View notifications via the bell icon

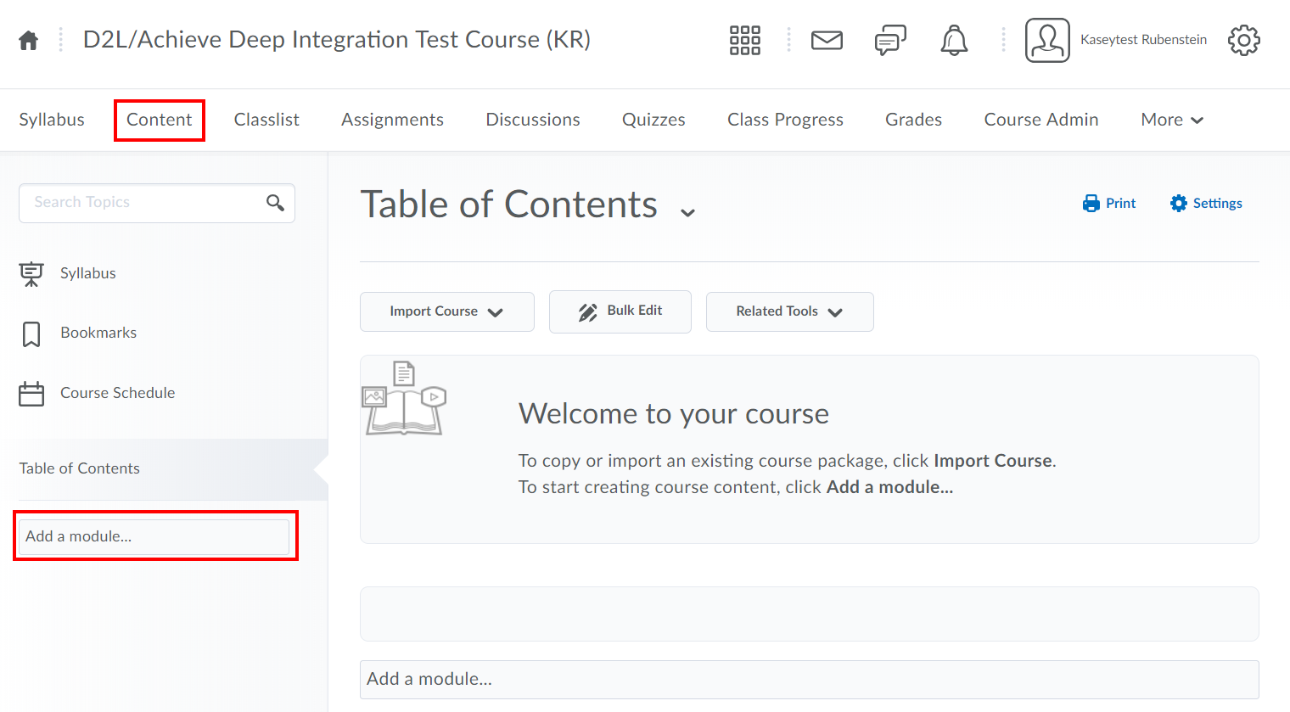(953, 40)
